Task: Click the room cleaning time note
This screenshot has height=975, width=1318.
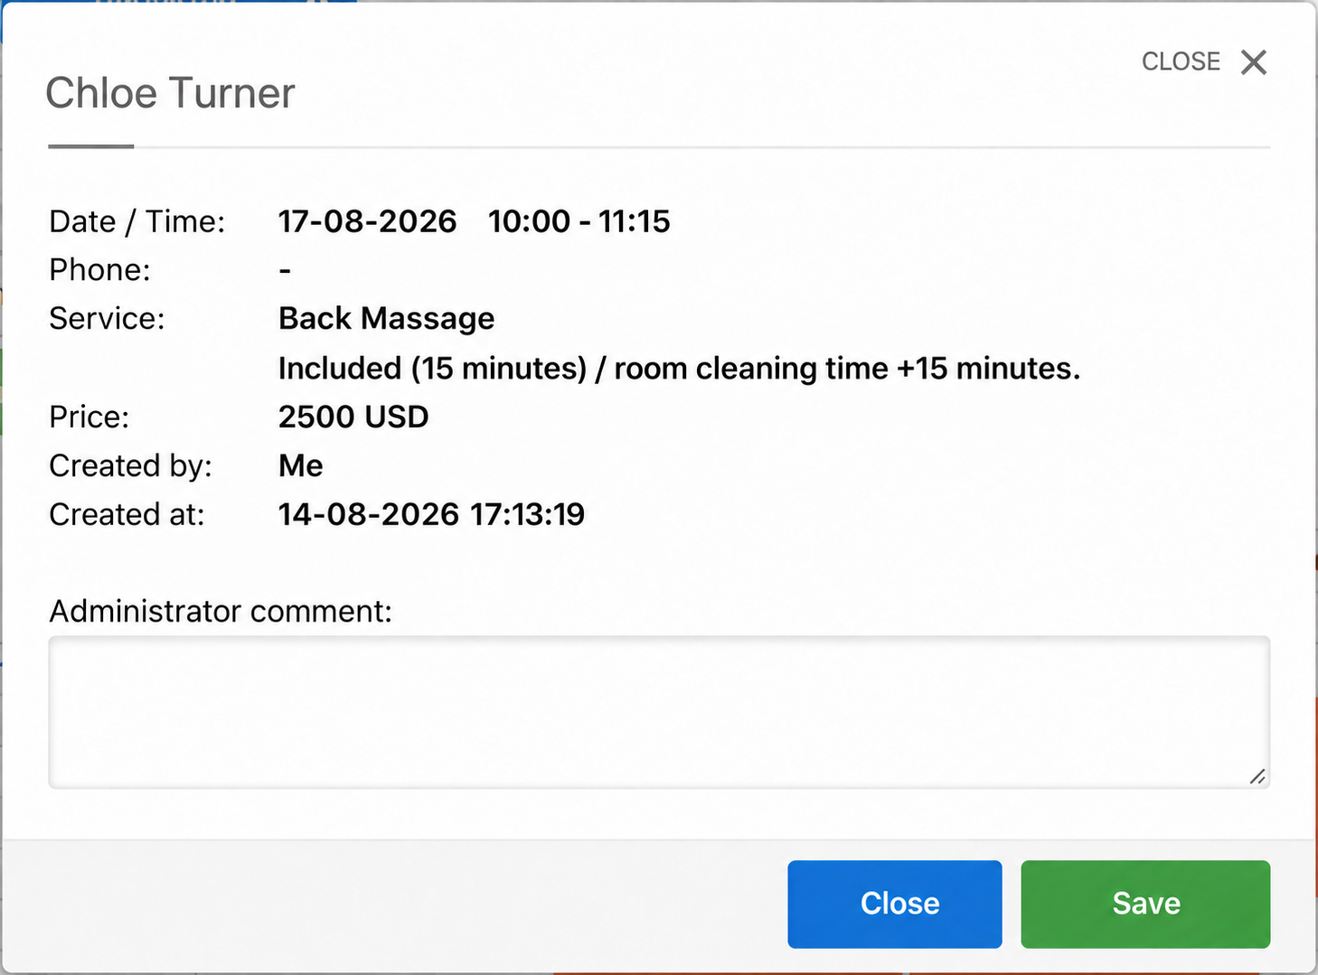Action: click(x=679, y=369)
